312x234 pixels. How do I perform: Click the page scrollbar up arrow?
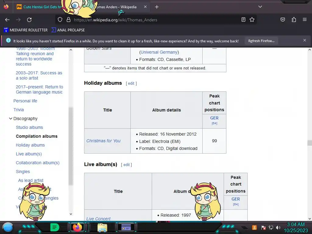(x=310, y=50)
